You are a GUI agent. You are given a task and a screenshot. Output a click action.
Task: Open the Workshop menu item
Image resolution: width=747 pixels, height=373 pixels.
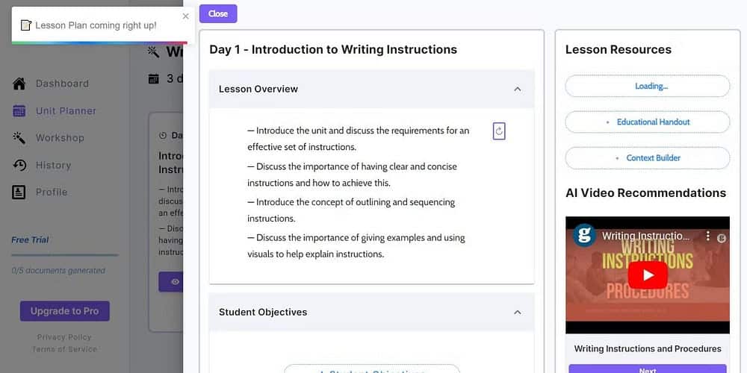[60, 138]
